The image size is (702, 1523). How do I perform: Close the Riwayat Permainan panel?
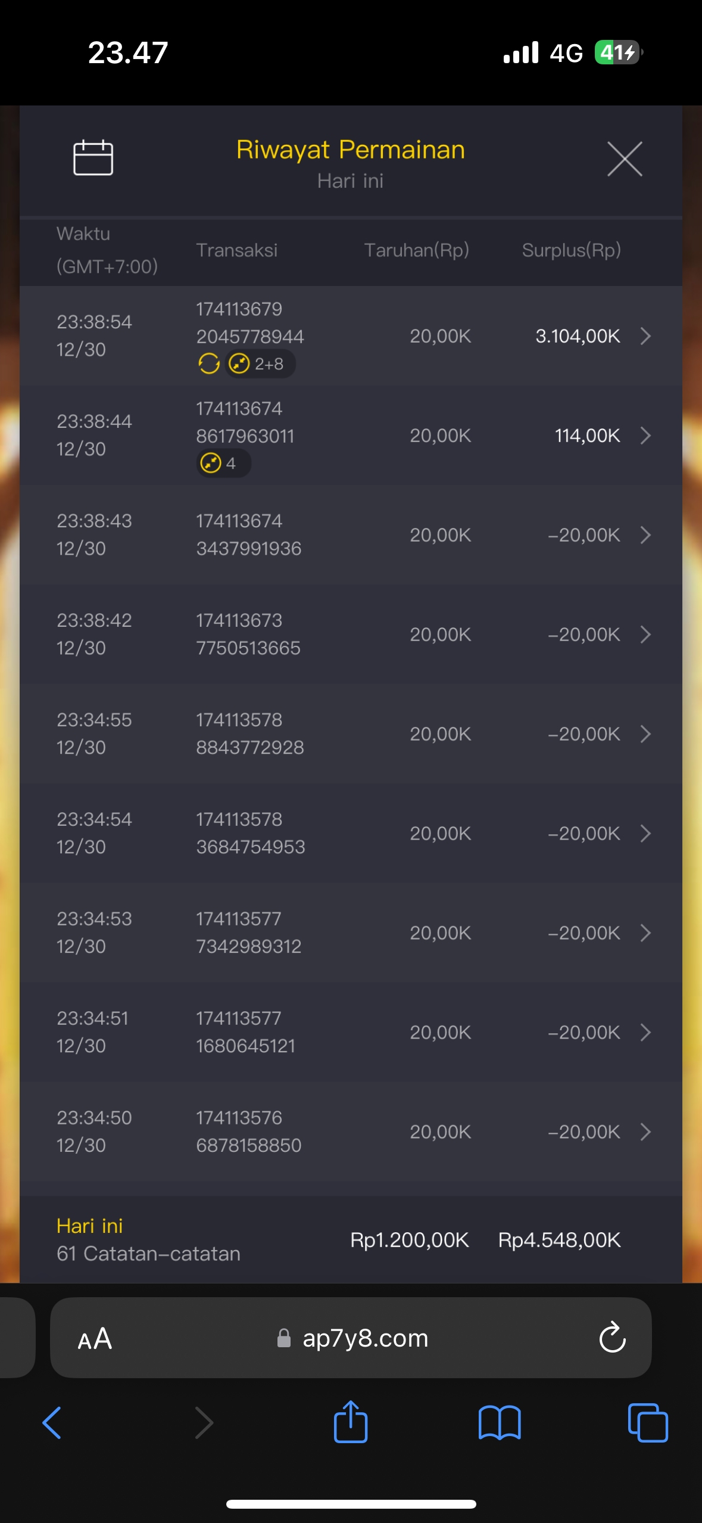[x=624, y=159]
